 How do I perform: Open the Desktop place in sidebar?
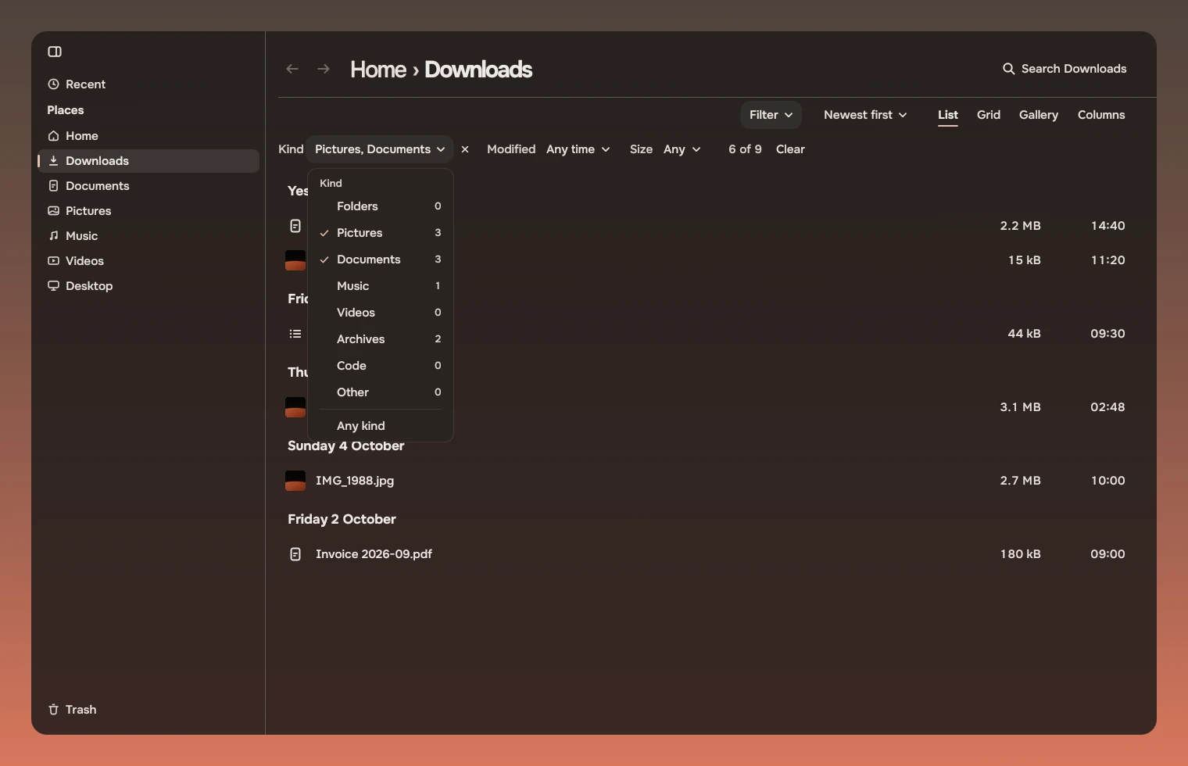(148, 286)
